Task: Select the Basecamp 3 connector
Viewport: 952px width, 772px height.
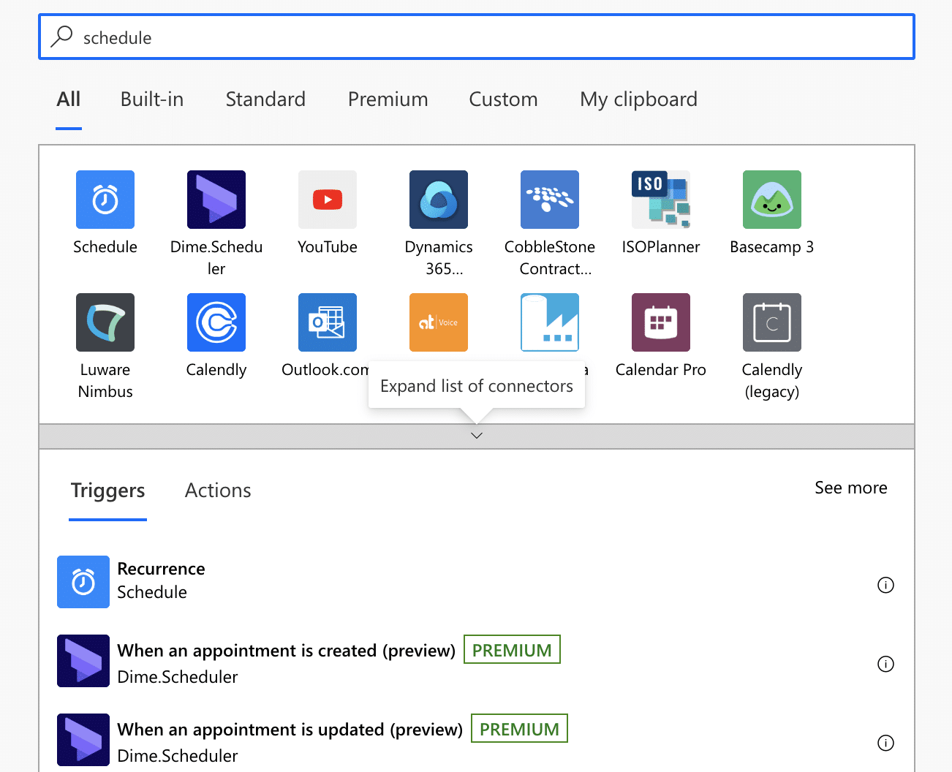Action: pyautogui.click(x=772, y=200)
